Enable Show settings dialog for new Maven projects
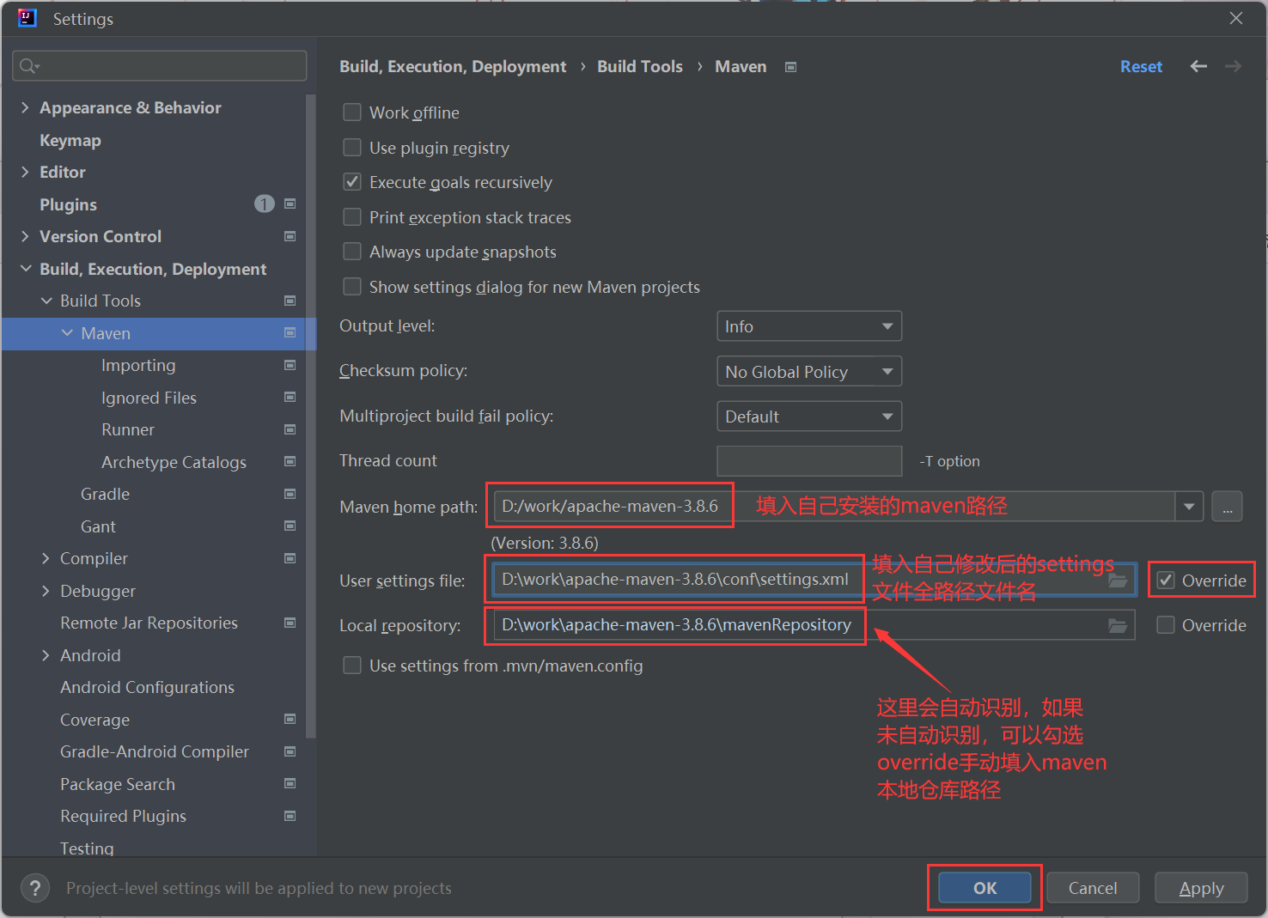The image size is (1268, 918). click(x=352, y=287)
